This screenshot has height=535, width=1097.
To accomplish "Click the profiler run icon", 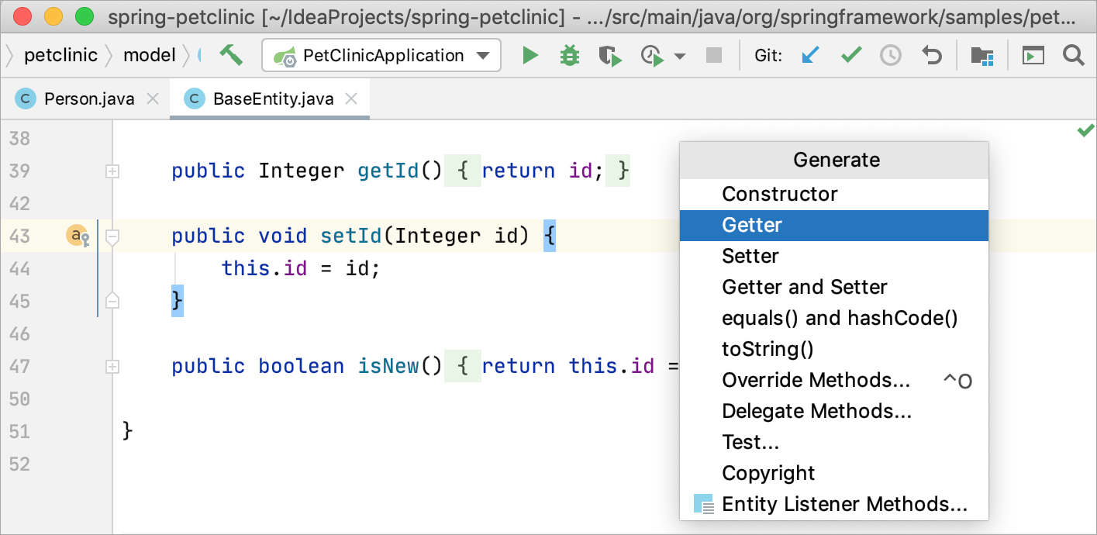I will pyautogui.click(x=653, y=56).
